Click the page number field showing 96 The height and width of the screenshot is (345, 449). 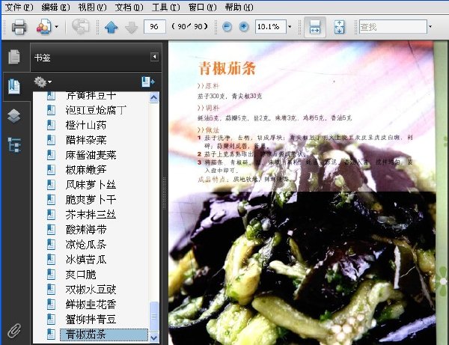coord(154,27)
